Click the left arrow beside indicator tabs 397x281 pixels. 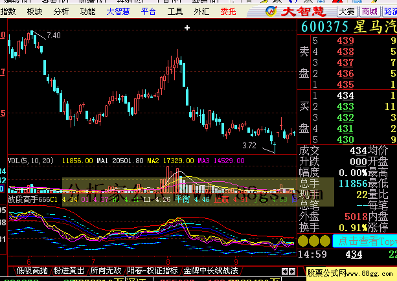(x=285, y=272)
